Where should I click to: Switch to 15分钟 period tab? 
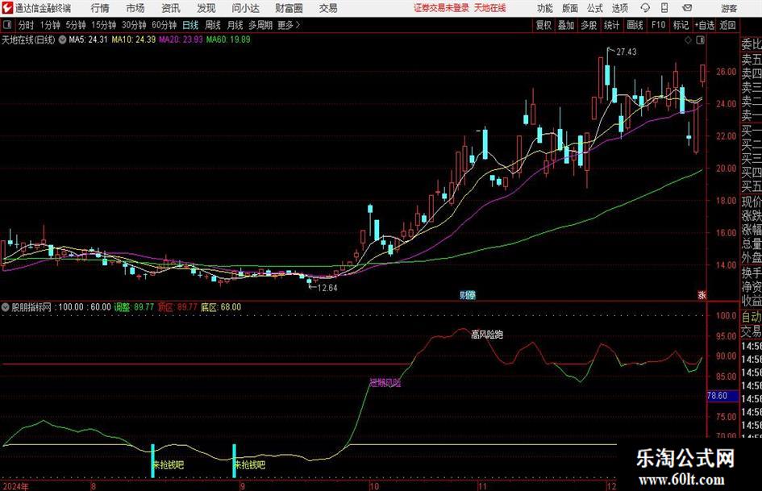pos(103,25)
